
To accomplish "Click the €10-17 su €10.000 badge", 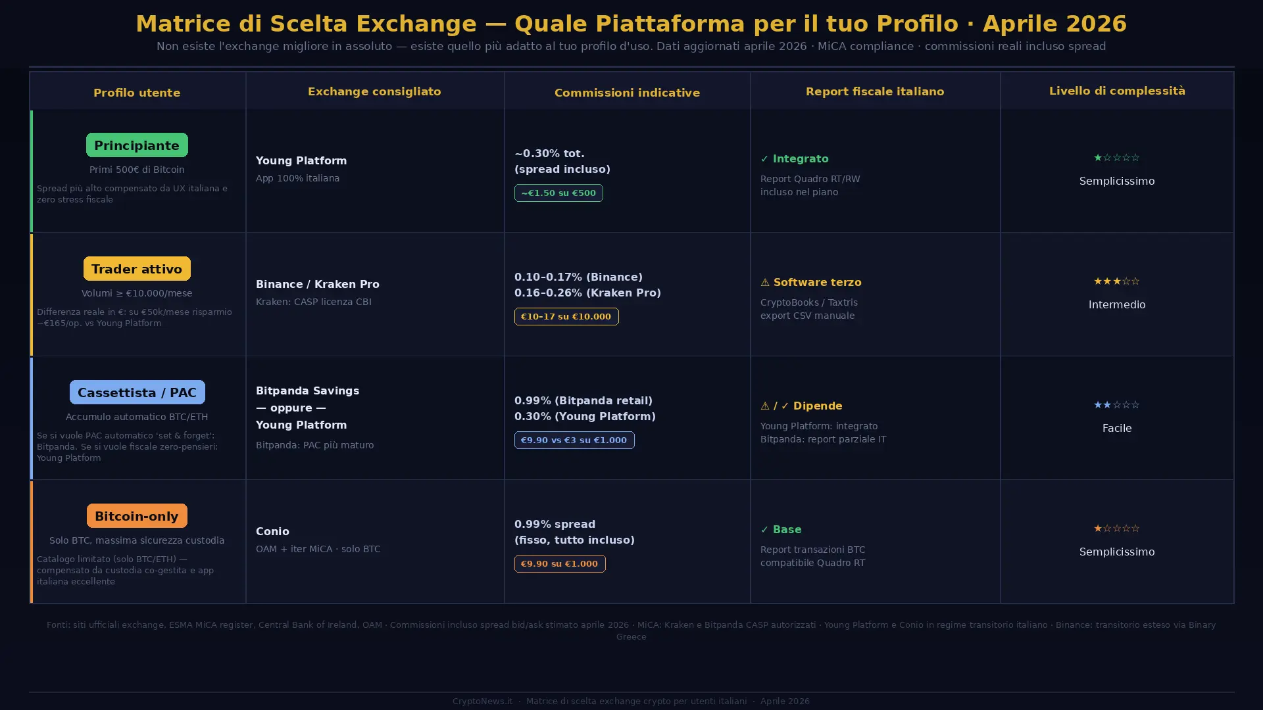I will tap(566, 316).
